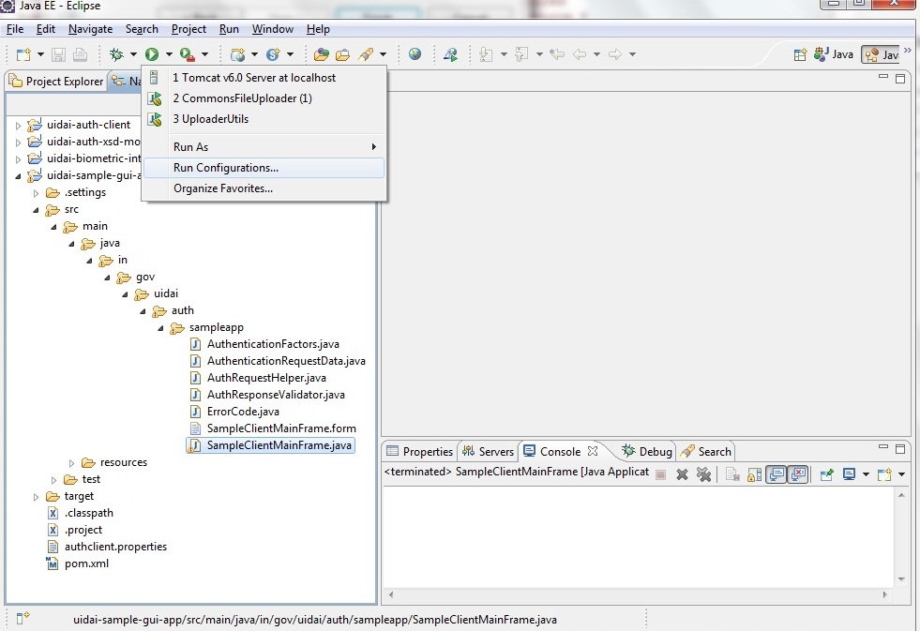The height and width of the screenshot is (631, 920).
Task: Expand the resources folder node
Action: pyautogui.click(x=71, y=463)
